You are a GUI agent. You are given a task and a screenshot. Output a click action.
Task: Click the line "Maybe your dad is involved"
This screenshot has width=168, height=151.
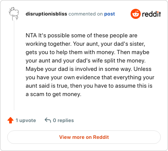click(x=89, y=69)
